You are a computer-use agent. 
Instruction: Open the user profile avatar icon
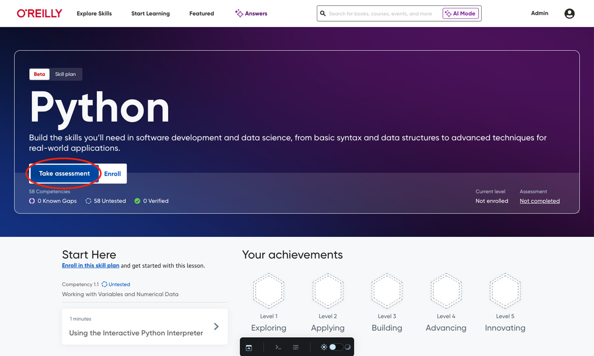tap(569, 13)
